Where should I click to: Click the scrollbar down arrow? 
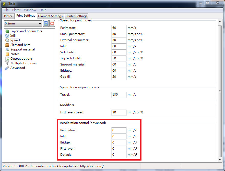[220, 160]
